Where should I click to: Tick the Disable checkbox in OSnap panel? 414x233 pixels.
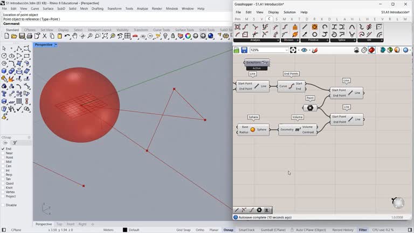(x=3, y=205)
